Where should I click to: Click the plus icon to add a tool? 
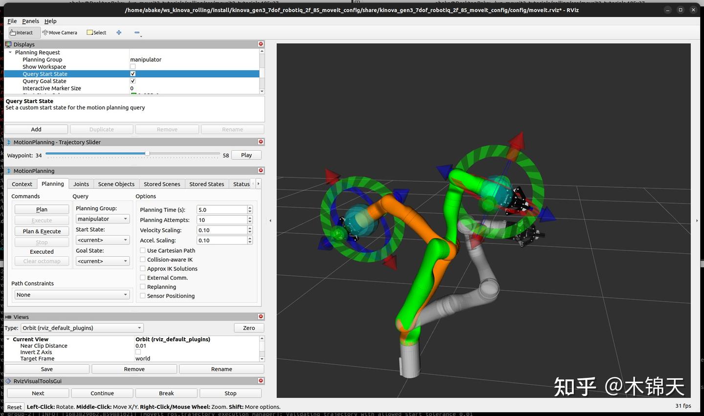point(119,32)
